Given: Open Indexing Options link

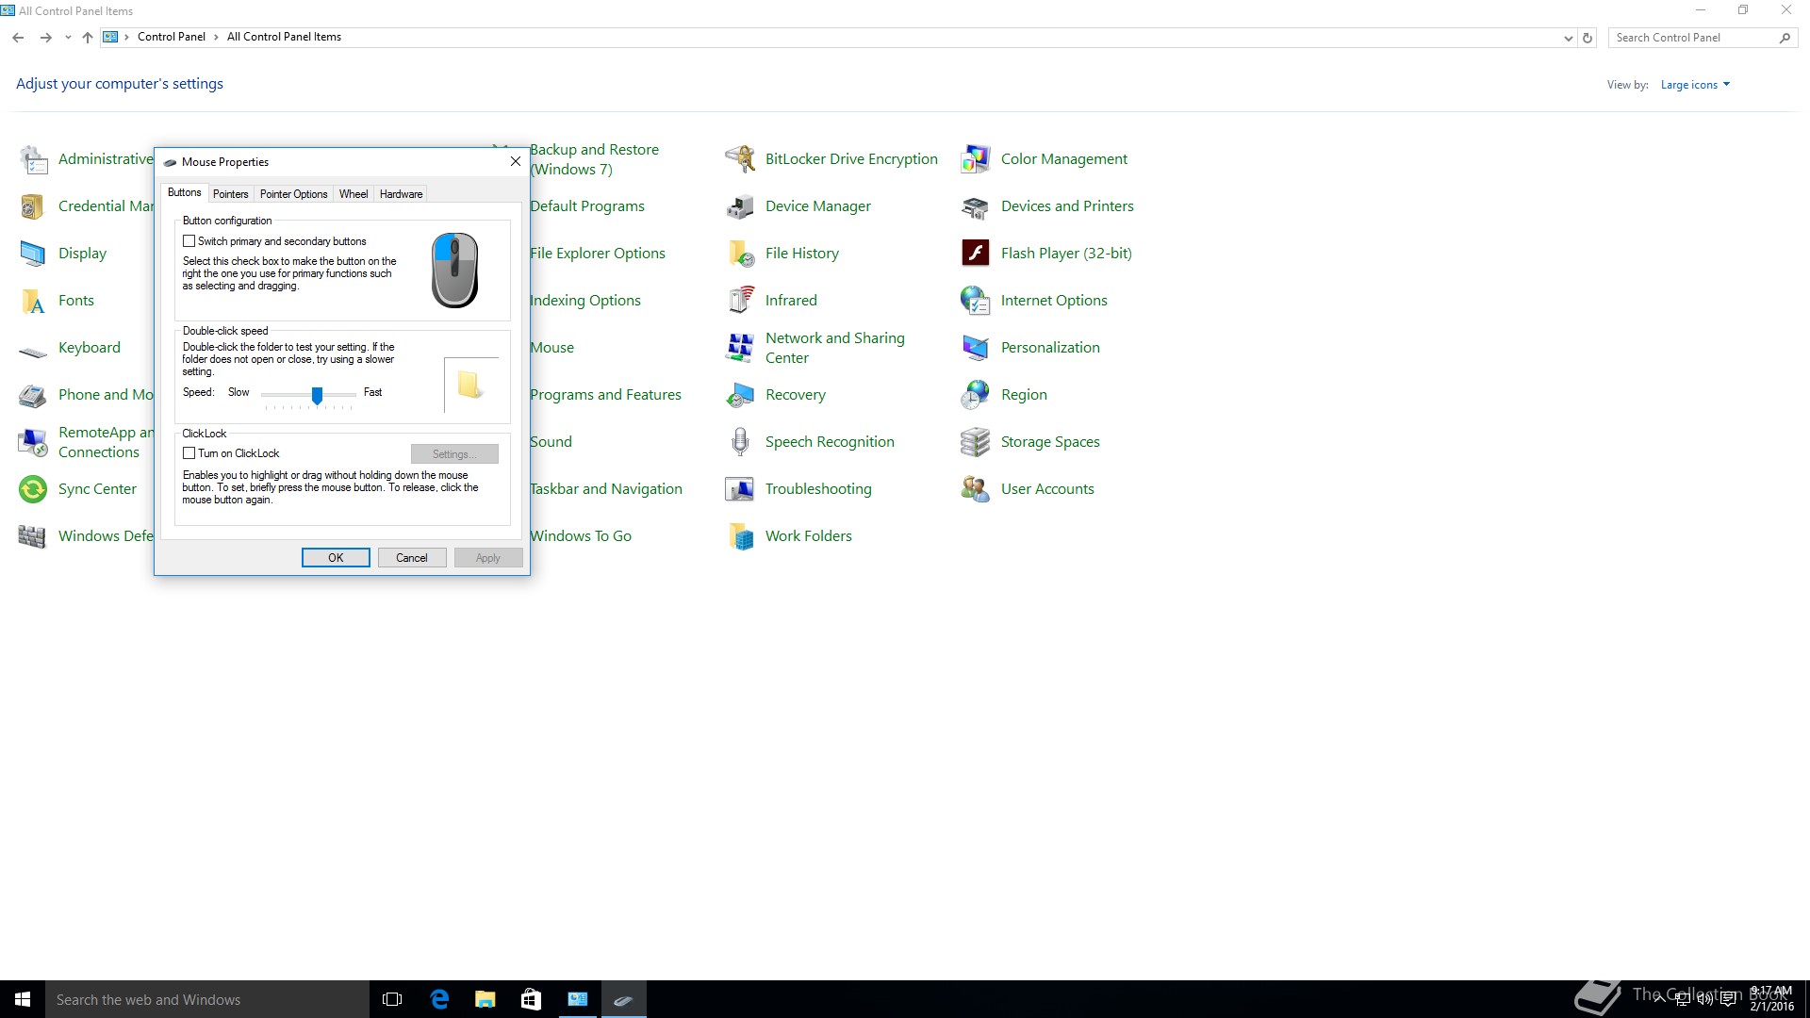Looking at the screenshot, I should click(584, 301).
